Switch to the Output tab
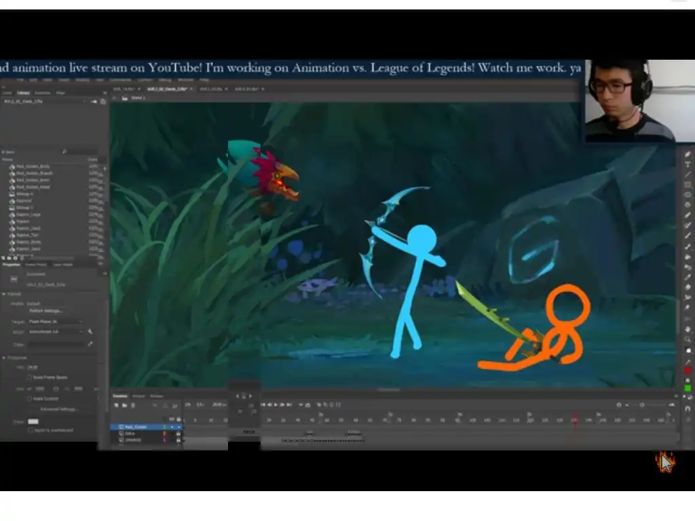 (x=138, y=395)
